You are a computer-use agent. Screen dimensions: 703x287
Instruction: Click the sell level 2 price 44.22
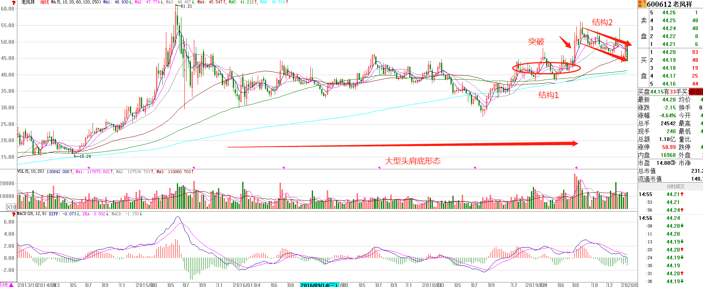point(669,36)
